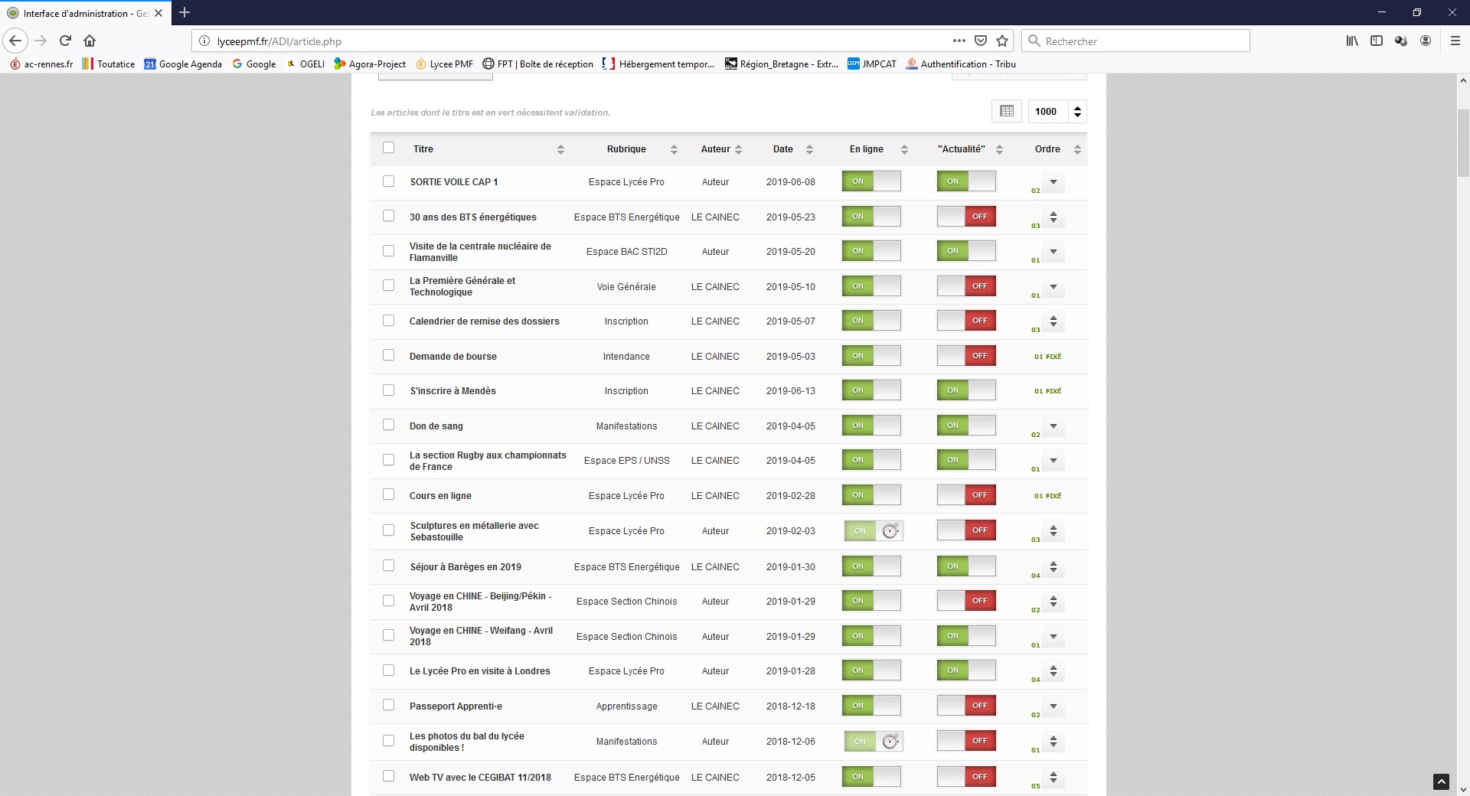Click order arrows for Calendrier de remise des dossiers
Screen dimensions: 1470x796
1053,321
